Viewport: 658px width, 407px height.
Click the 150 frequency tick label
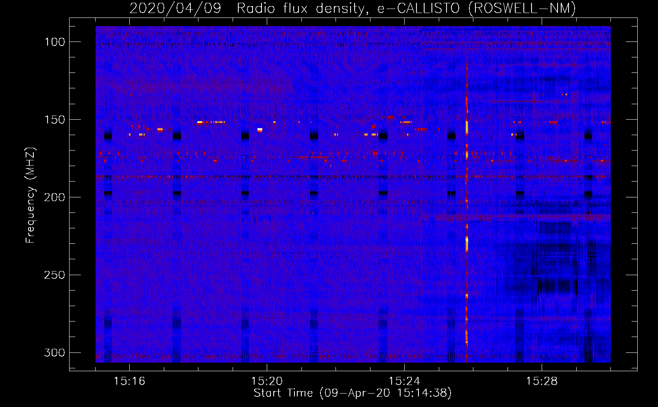tap(54, 120)
